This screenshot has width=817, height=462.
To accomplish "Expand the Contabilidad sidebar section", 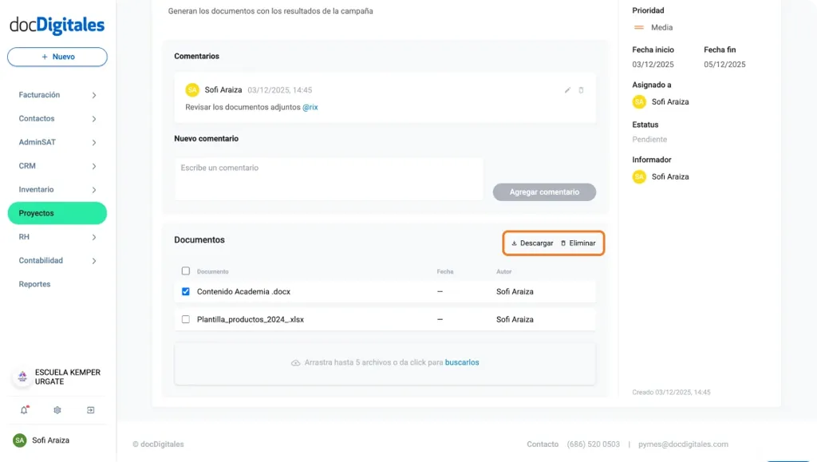I will tap(56, 260).
